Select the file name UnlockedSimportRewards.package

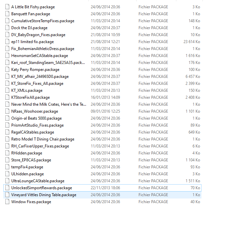coord(41,188)
